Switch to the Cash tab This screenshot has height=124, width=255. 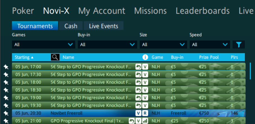click(71, 26)
